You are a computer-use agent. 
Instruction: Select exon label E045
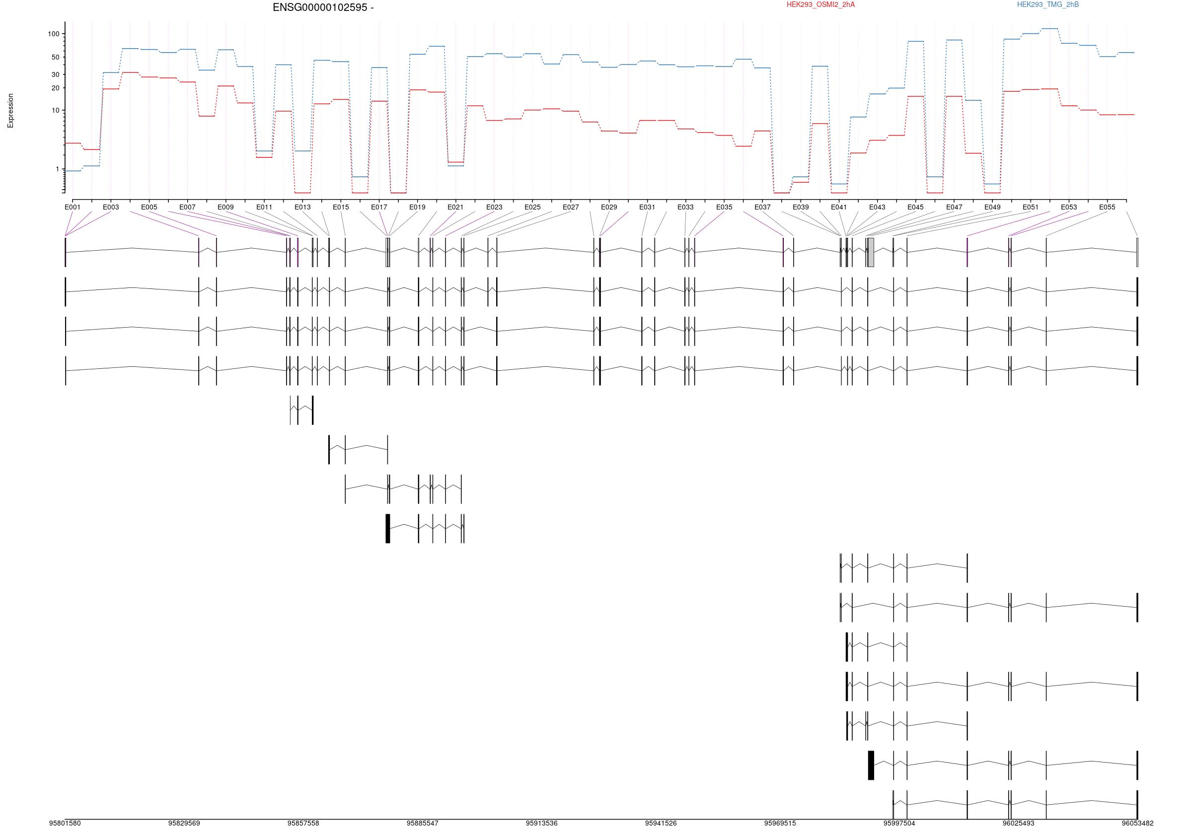point(916,207)
